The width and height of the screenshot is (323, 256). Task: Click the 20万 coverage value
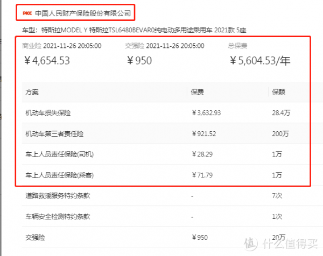[x=278, y=238]
